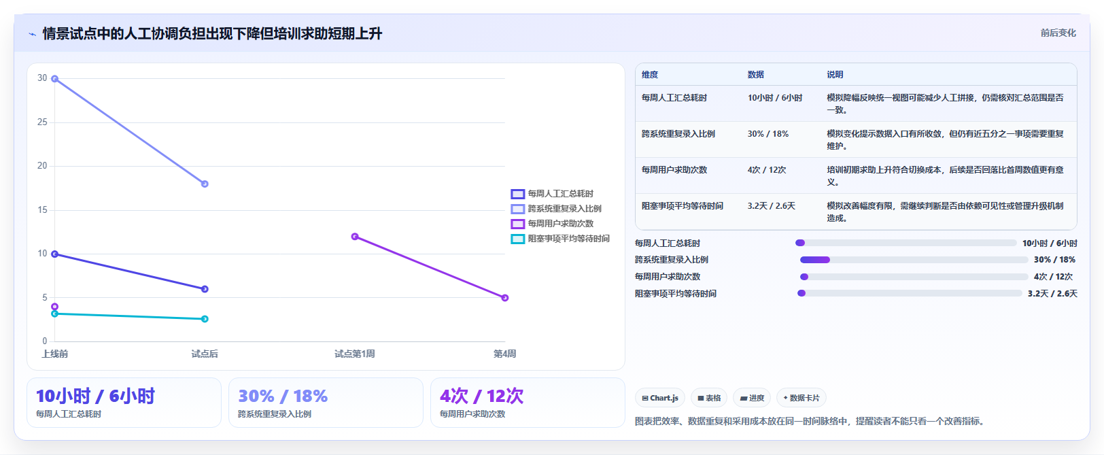Click the 4次 / 12次 progress value
The height and width of the screenshot is (455, 1104).
1053,277
